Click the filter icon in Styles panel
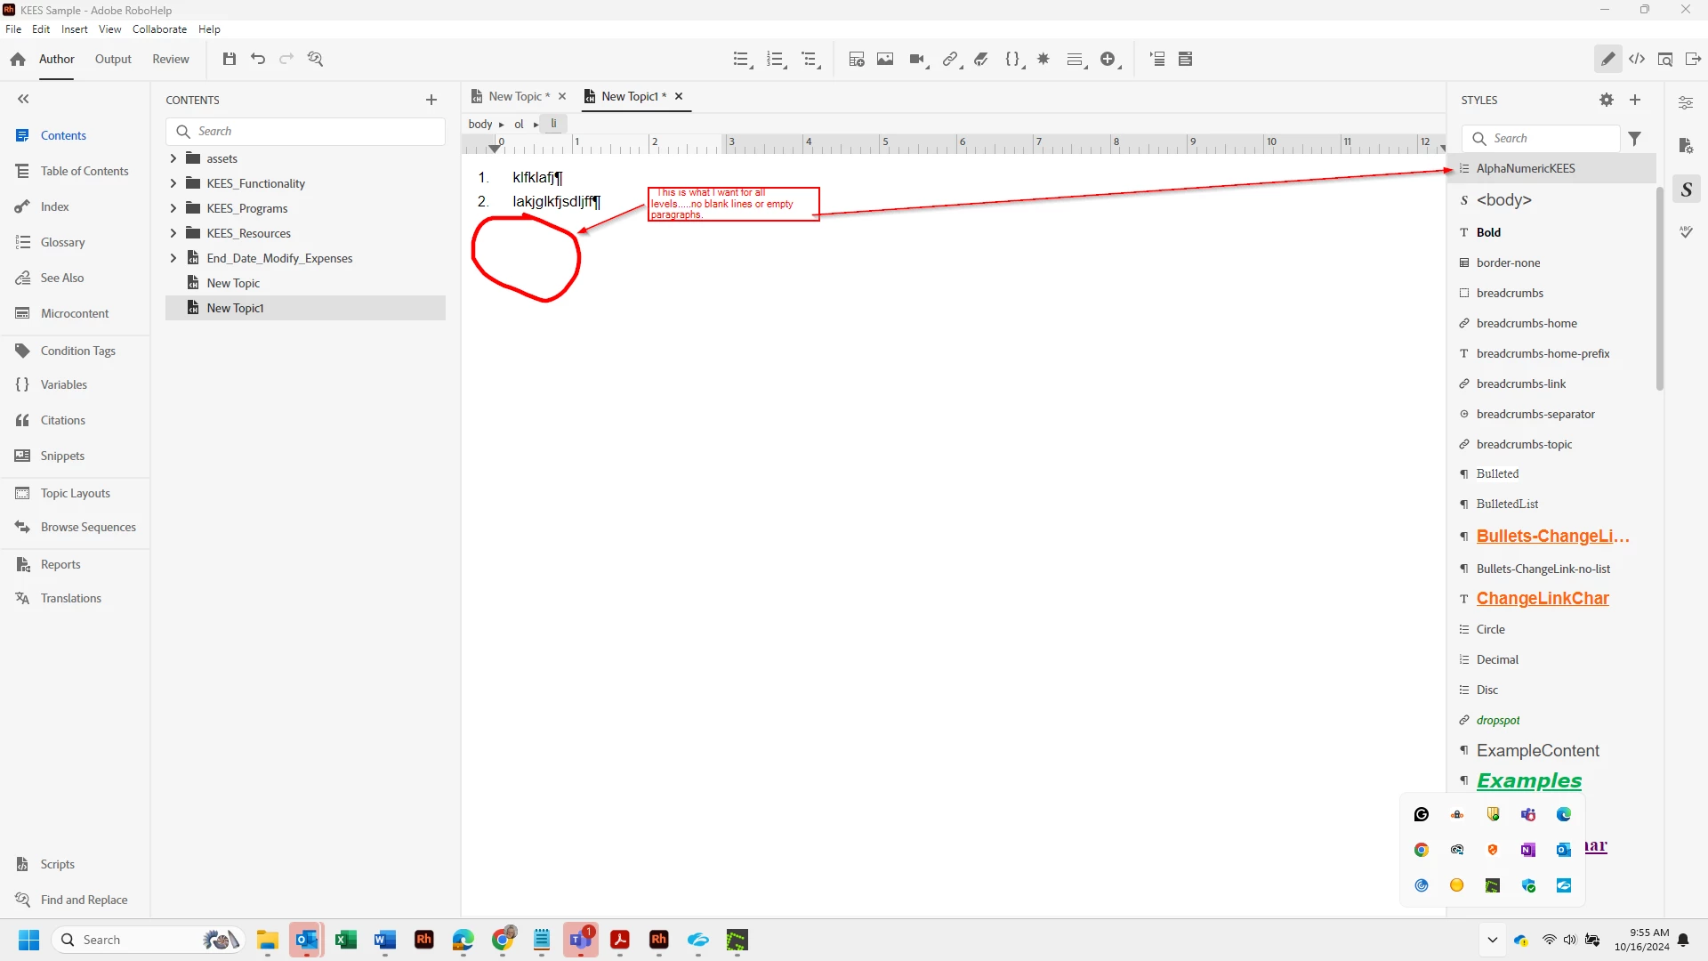This screenshot has width=1708, height=961. pos(1635,138)
